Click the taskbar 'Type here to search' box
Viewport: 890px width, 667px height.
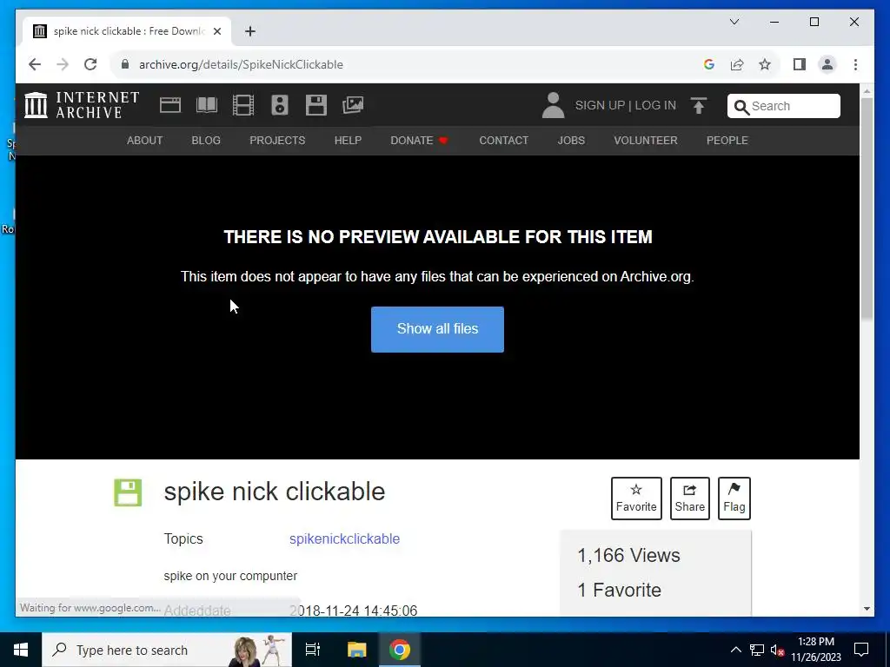(x=167, y=650)
